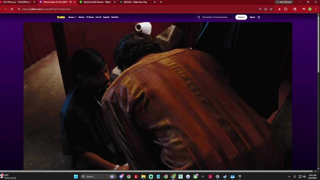320x180 pixels.
Task: Open the Extensions puzzle icon
Action: [x=286, y=9]
